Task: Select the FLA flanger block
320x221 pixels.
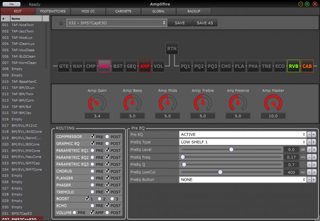Action: click(x=239, y=66)
